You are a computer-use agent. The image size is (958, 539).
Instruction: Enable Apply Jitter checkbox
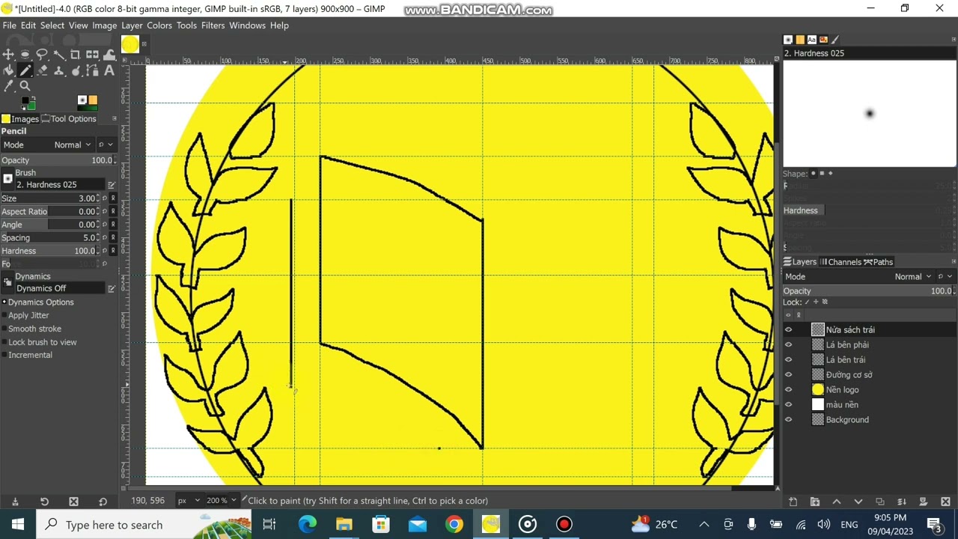point(4,315)
